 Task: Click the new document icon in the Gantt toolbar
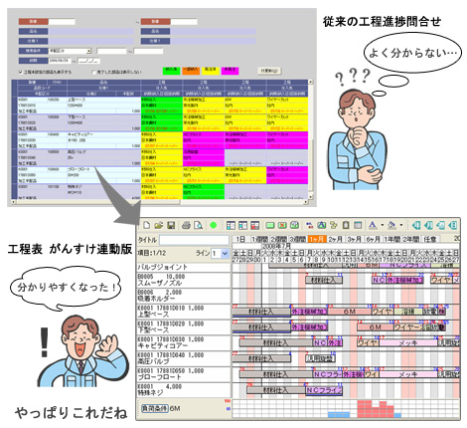click(146, 225)
